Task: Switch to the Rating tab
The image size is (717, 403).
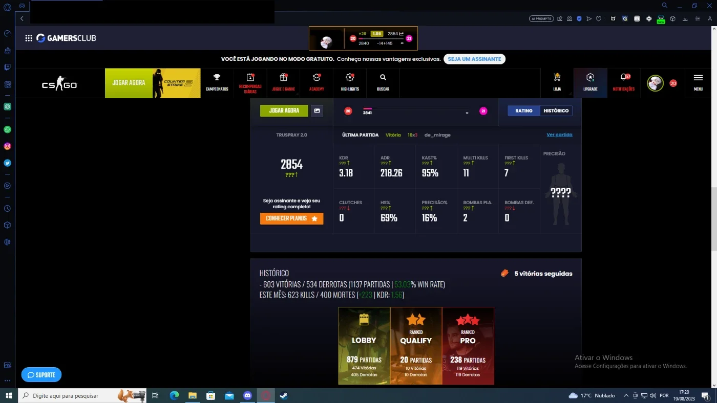Action: [x=523, y=110]
